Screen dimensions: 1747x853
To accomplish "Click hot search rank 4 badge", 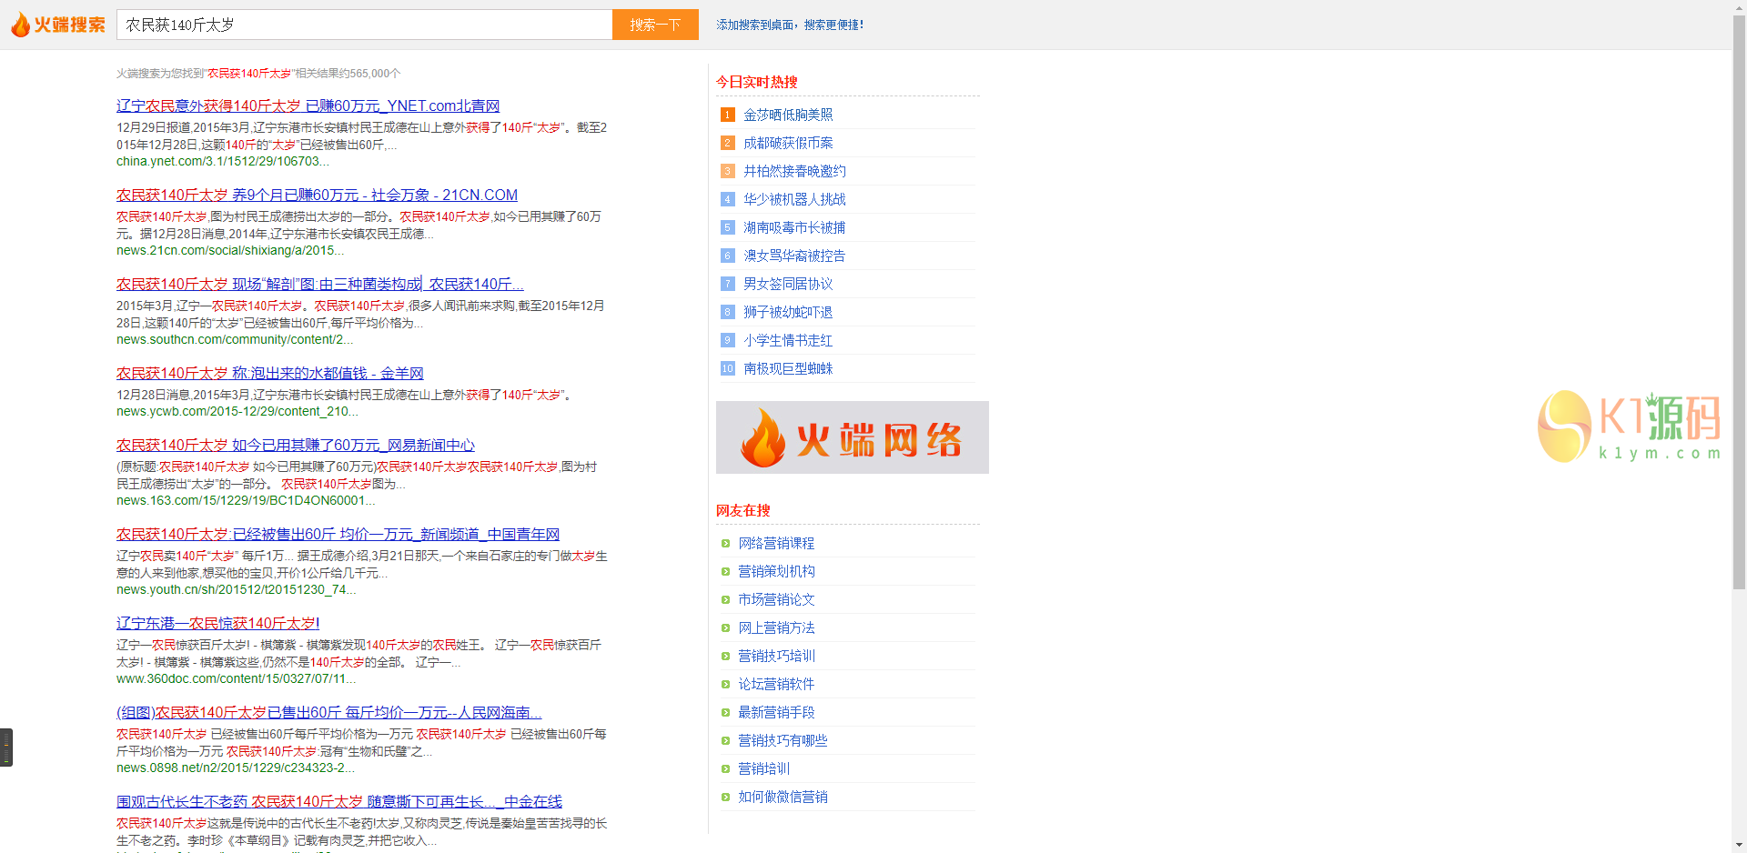I will point(727,199).
